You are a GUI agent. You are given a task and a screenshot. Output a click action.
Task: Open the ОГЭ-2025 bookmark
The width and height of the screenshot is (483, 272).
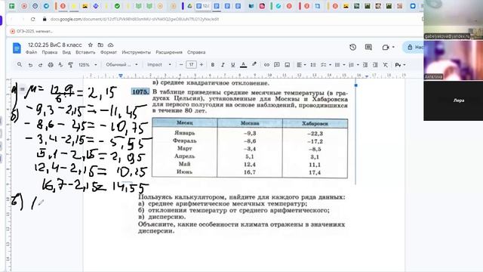pos(31,31)
